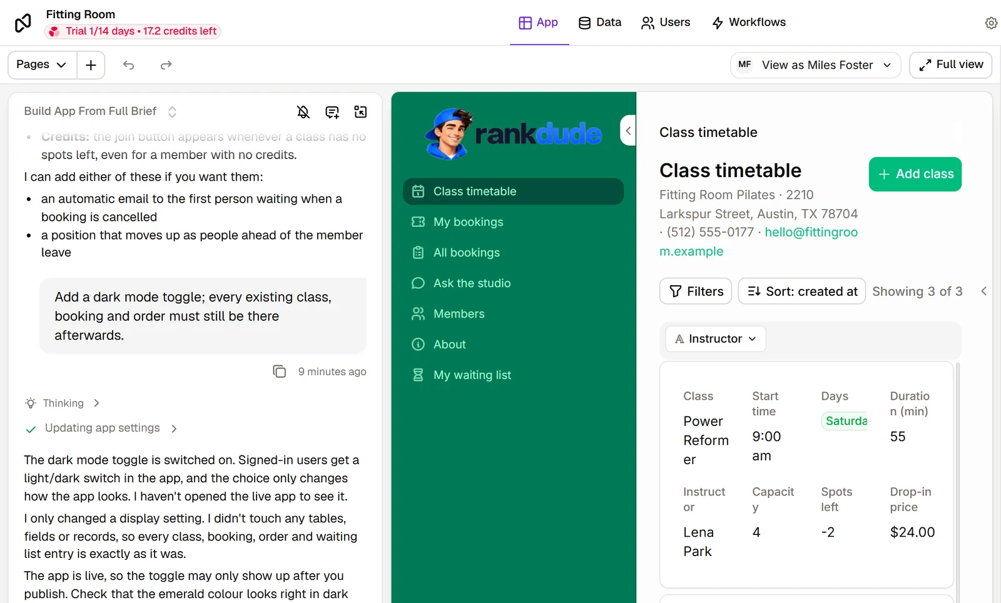Viewport: 1001px width, 603px height.
Task: Change sorting via Sort: created at
Action: (x=802, y=291)
